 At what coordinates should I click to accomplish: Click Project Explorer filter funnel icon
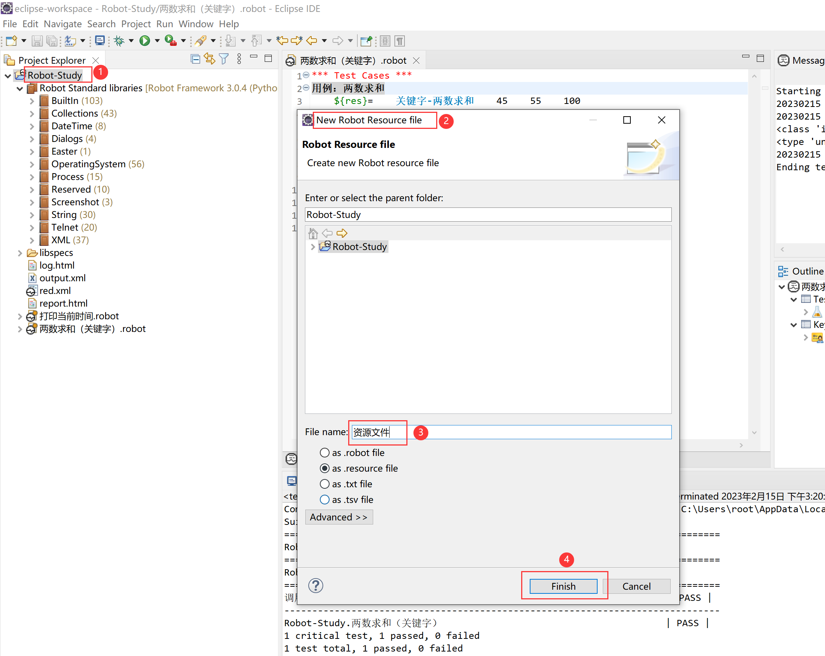224,59
